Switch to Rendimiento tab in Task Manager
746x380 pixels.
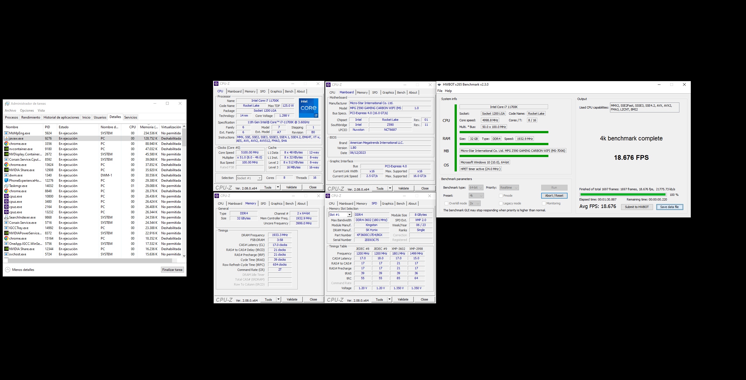click(x=31, y=117)
